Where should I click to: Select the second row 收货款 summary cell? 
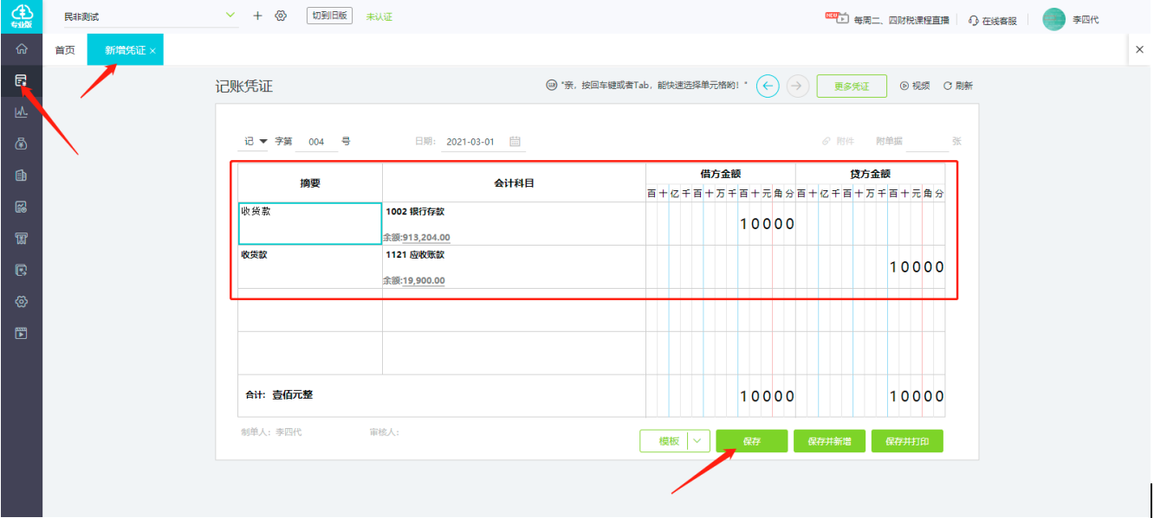310,266
